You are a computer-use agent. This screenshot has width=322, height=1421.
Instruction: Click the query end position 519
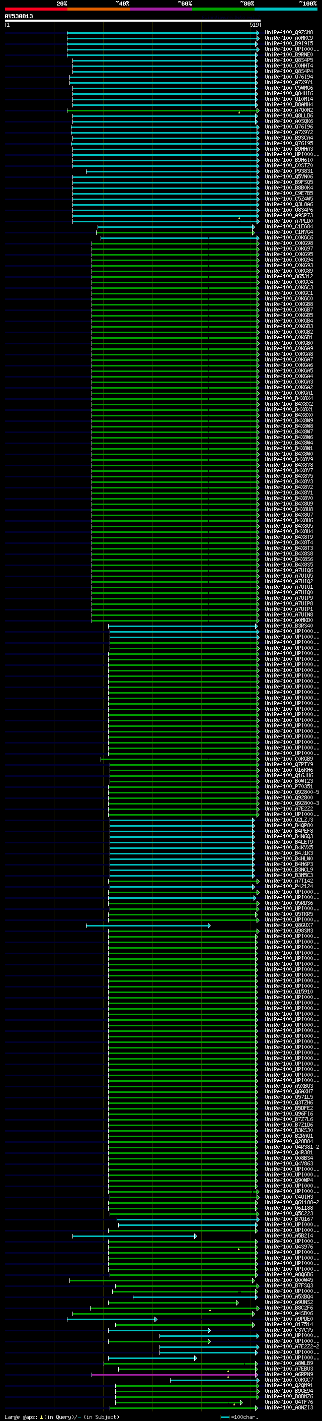(x=254, y=25)
